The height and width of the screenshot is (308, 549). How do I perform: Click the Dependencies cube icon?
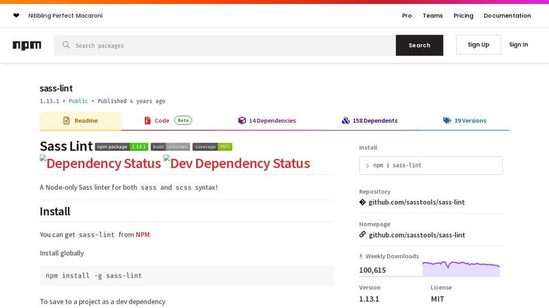[242, 121]
